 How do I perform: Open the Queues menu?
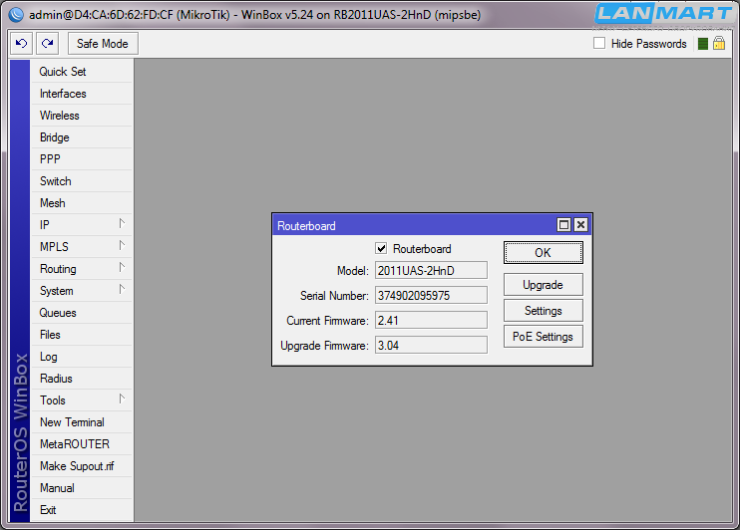(81, 313)
